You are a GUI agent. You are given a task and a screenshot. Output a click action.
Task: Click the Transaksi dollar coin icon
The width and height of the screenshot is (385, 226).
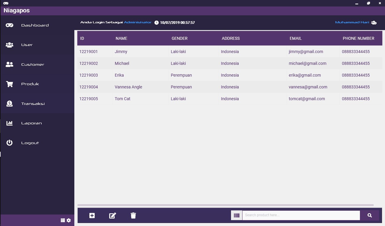tap(9, 103)
